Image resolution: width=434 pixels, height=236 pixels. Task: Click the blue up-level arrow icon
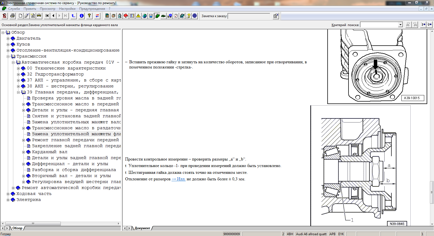coord(74,16)
